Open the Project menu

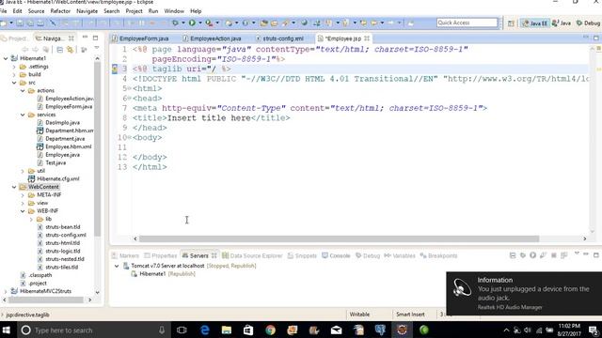pyautogui.click(x=134, y=11)
